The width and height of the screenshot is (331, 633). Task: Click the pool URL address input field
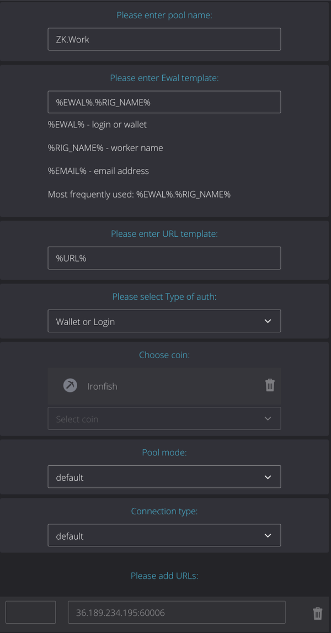coord(177,613)
